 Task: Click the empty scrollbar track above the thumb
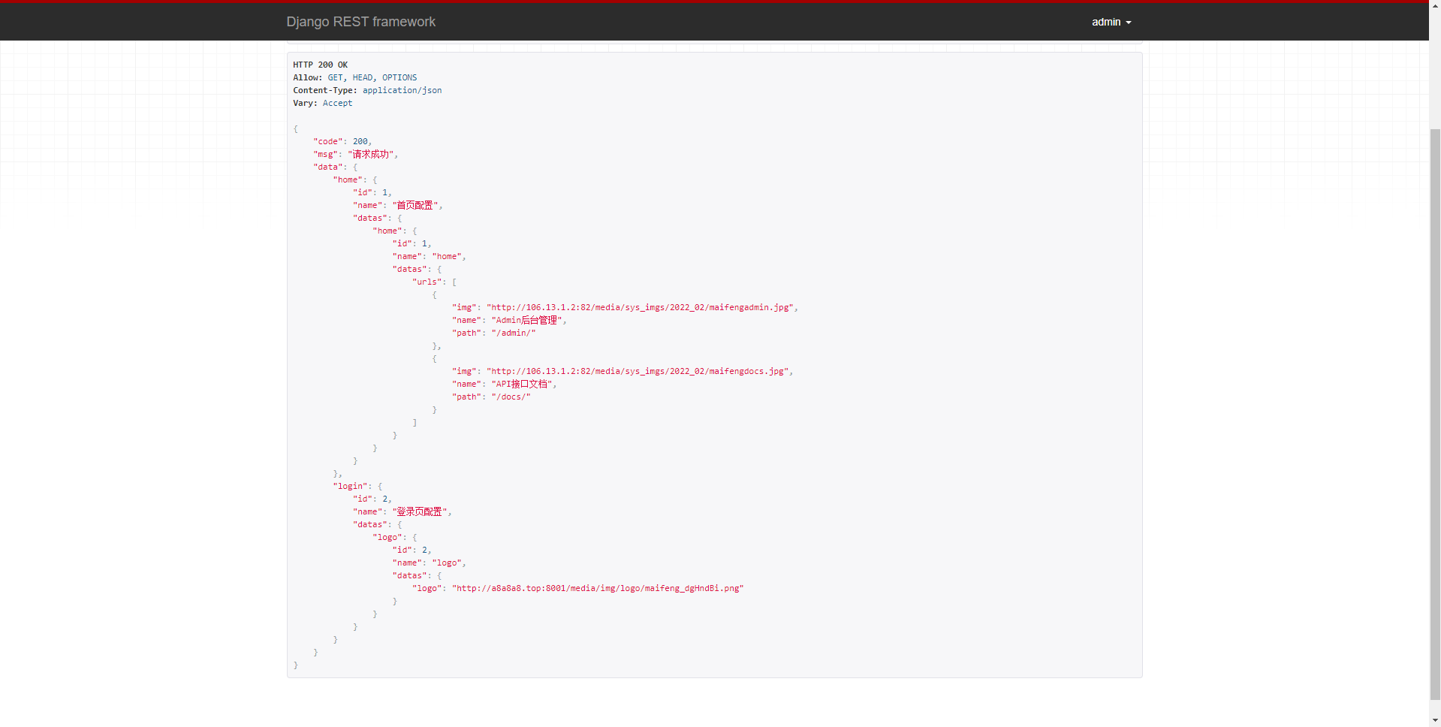[x=1434, y=68]
